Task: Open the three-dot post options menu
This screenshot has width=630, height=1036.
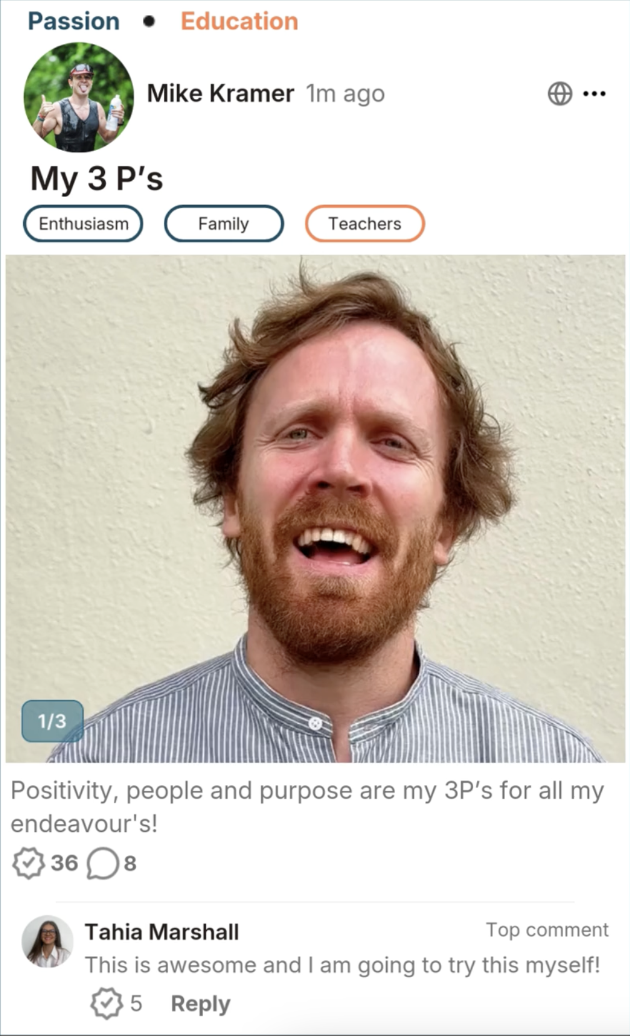Action: [594, 94]
